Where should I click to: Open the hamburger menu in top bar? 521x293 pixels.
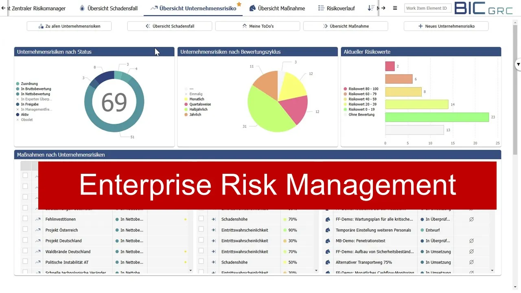pos(395,8)
